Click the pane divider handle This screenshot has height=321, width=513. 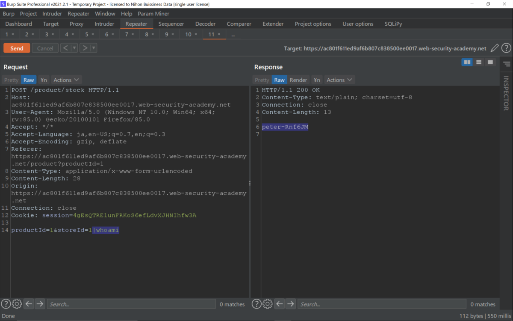click(250, 183)
